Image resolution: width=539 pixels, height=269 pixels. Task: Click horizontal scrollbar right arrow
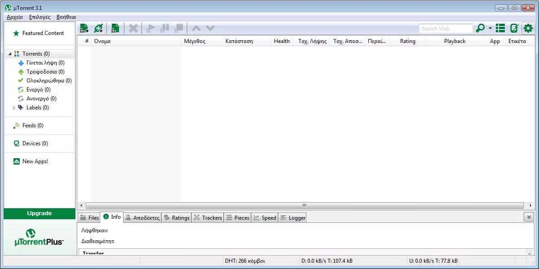tap(531, 205)
